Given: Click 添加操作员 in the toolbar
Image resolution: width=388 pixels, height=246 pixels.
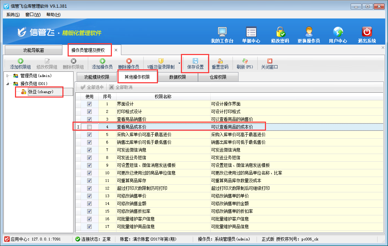Looking at the screenshot, I should (x=102, y=63).
